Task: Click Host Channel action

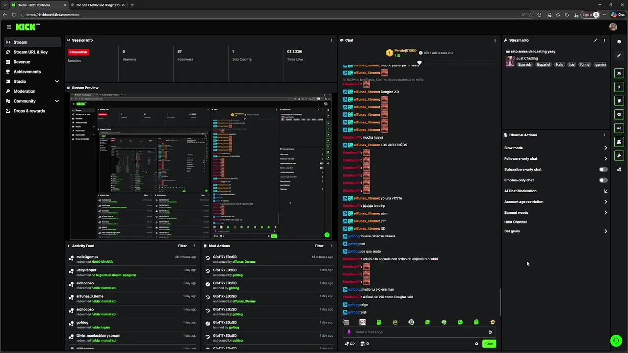Action: (516, 222)
